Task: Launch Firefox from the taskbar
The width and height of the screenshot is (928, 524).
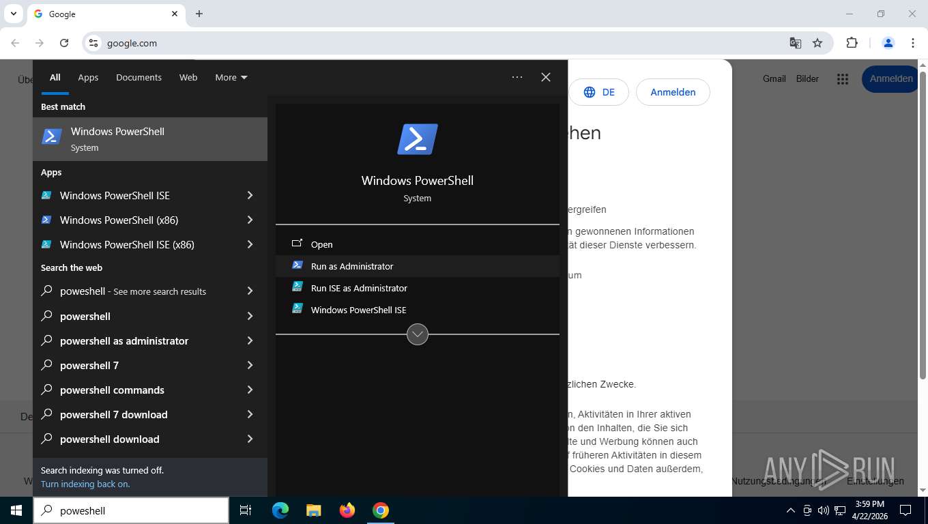Action: point(347,510)
